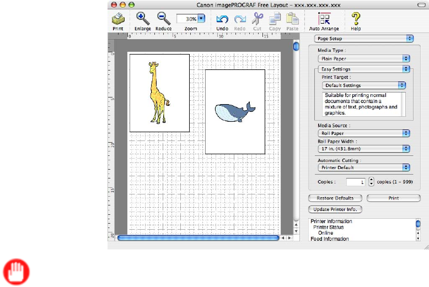
Task: Select the whale page thumbnail
Action: click(x=235, y=112)
